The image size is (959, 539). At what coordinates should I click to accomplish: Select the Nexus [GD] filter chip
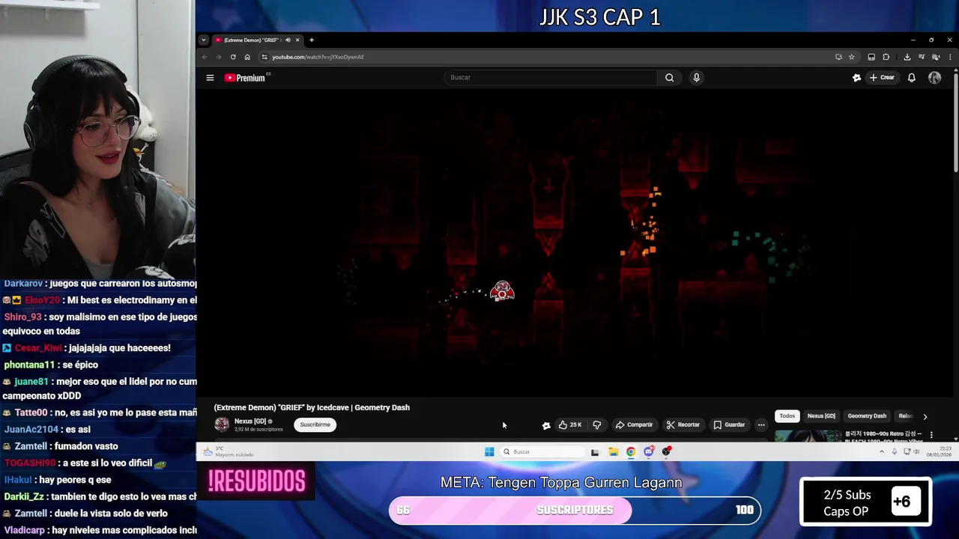821,416
